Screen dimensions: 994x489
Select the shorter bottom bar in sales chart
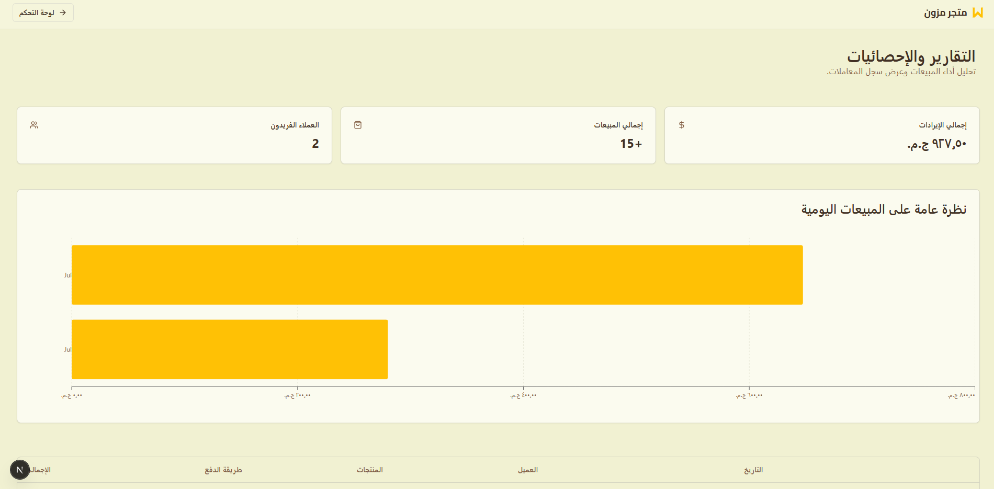(x=230, y=349)
